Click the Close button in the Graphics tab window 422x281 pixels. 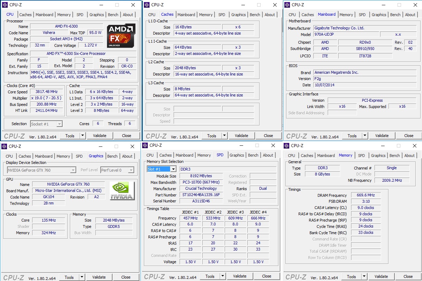pos(126,277)
